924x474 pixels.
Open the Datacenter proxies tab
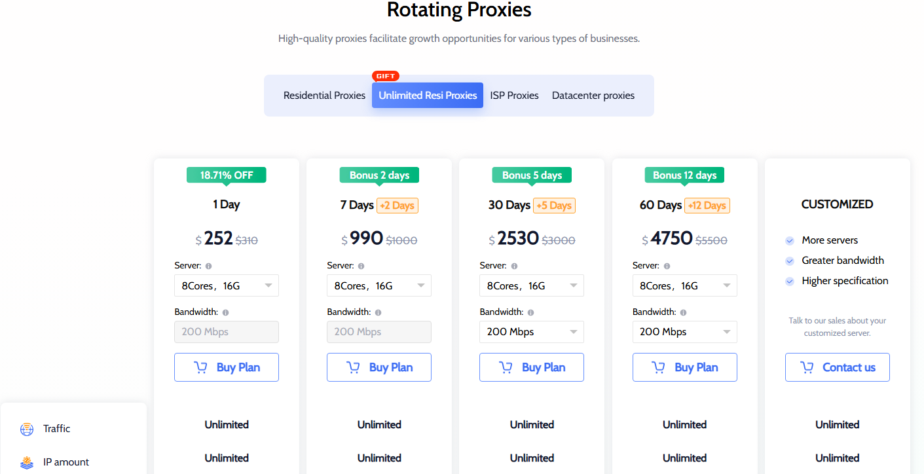click(x=593, y=96)
